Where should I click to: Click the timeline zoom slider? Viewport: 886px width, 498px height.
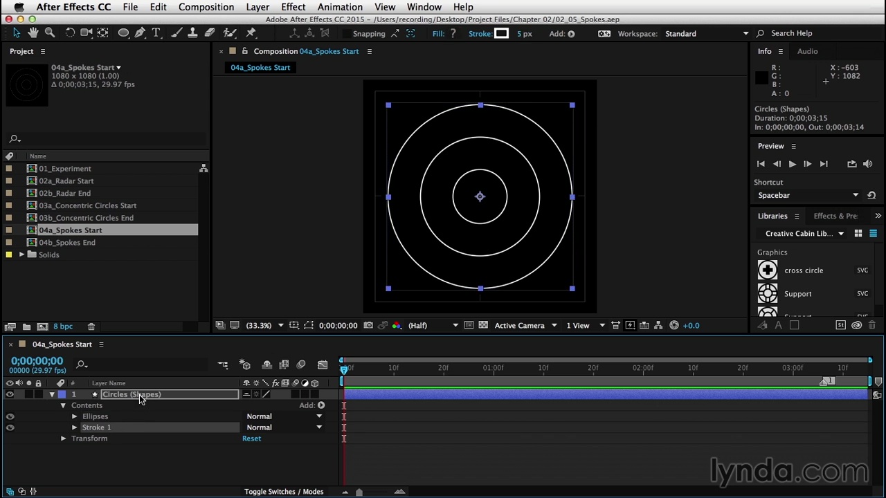pyautogui.click(x=359, y=492)
